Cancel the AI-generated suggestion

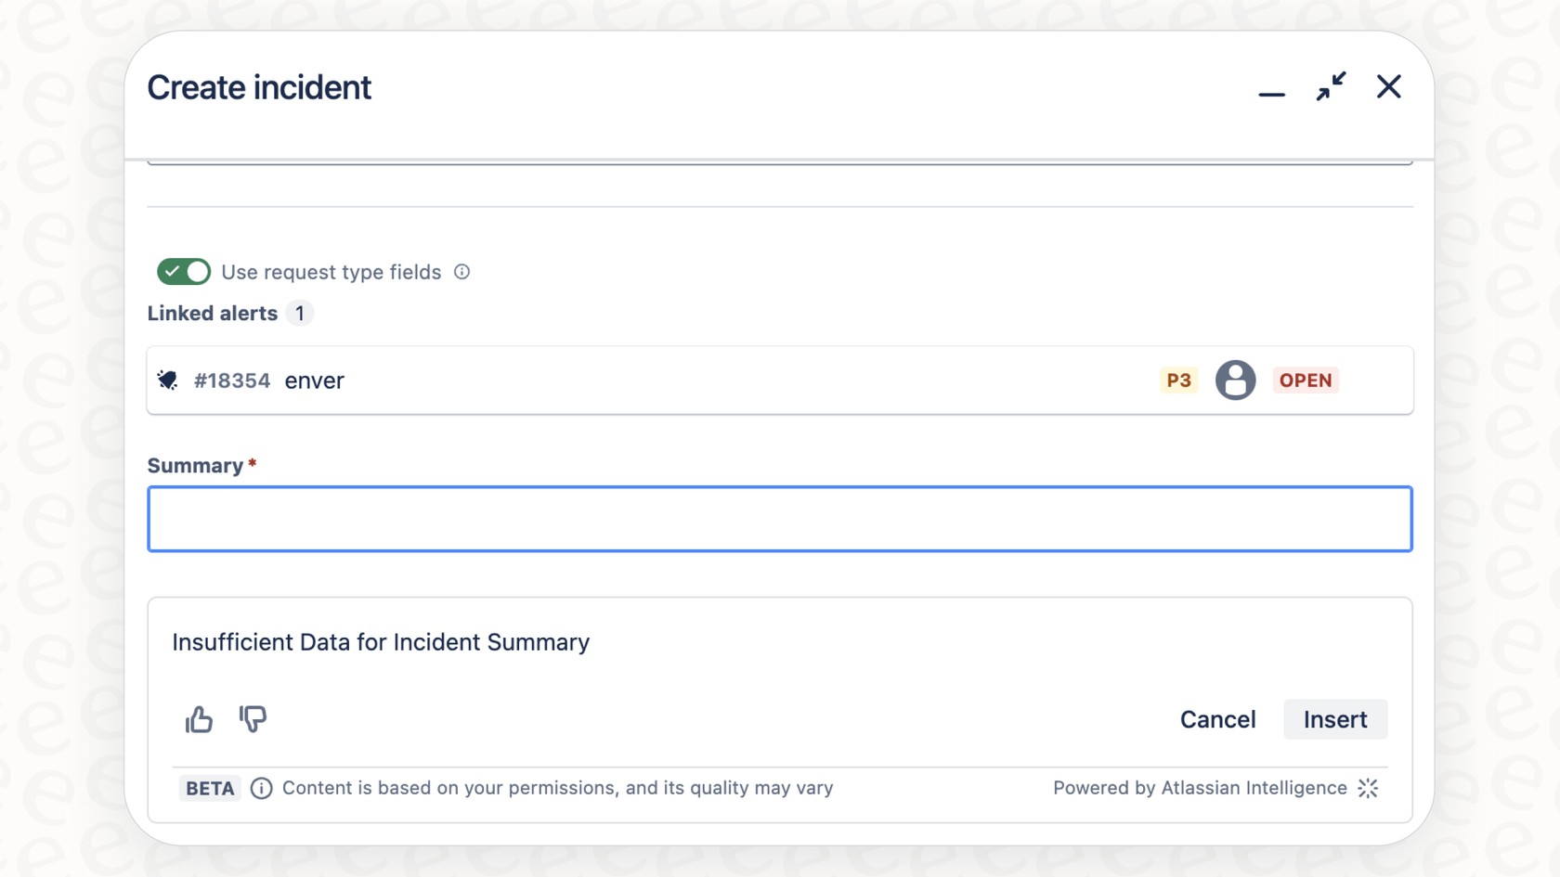(1217, 719)
